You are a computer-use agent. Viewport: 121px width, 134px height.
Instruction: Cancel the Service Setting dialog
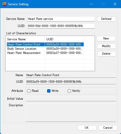point(108,128)
